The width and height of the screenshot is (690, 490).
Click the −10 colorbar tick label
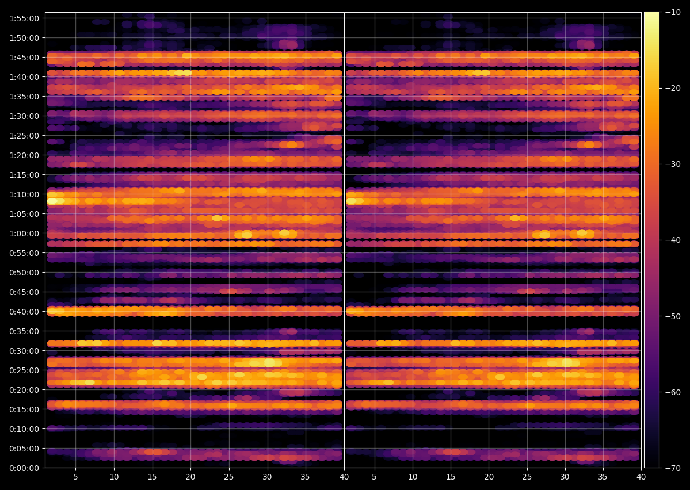click(x=673, y=12)
